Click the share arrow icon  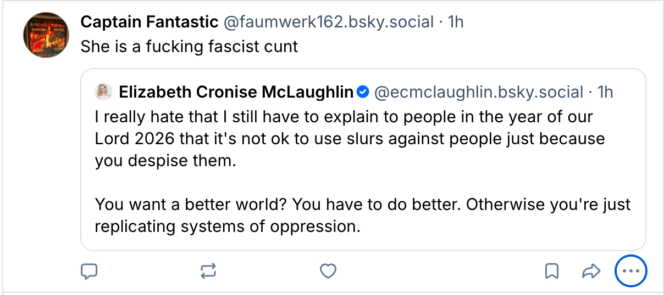click(590, 271)
